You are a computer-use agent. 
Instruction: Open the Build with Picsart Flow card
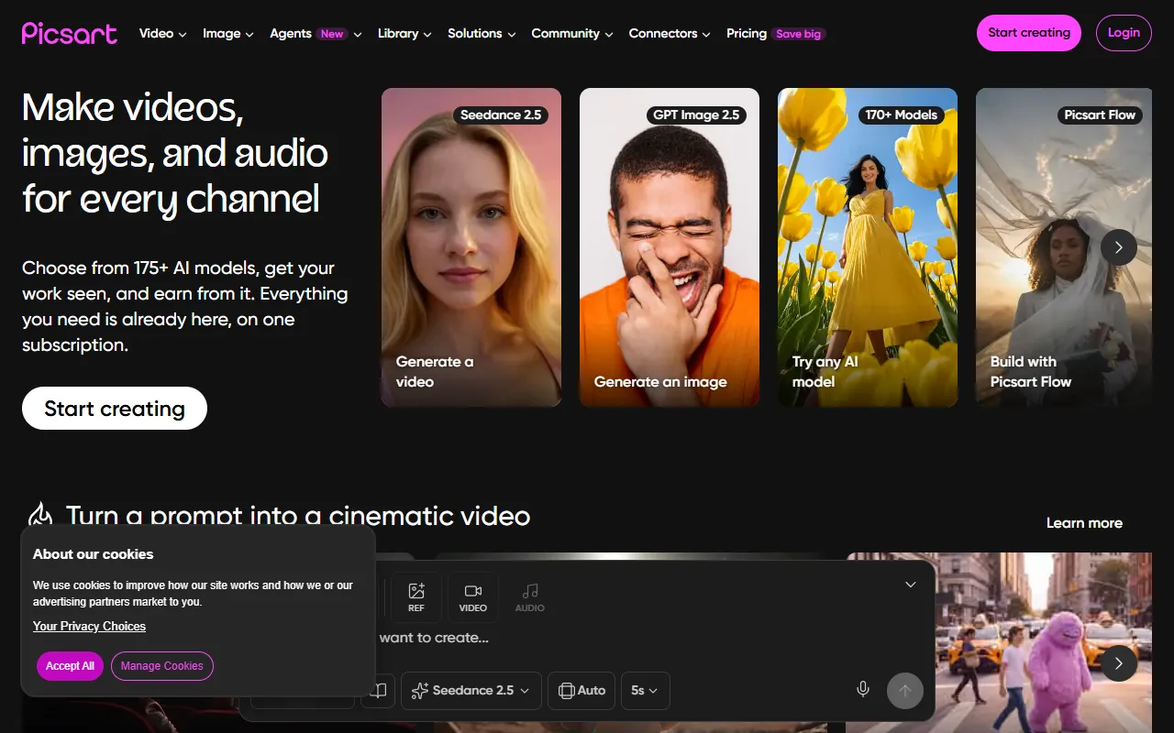coord(1064,247)
